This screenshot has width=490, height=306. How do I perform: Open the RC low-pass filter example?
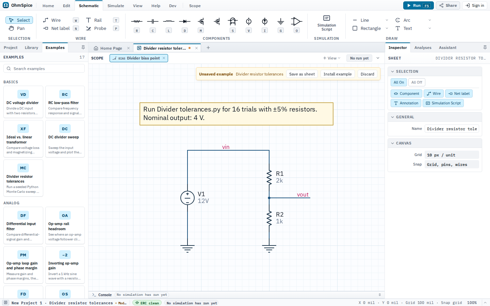click(65, 102)
